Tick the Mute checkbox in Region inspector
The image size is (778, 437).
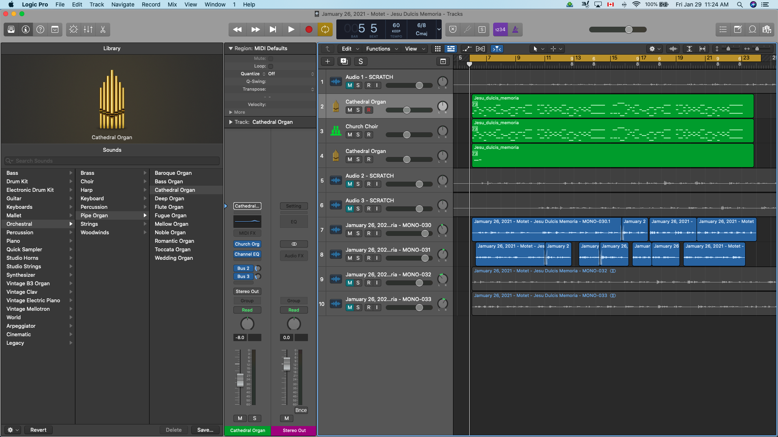[271, 59]
